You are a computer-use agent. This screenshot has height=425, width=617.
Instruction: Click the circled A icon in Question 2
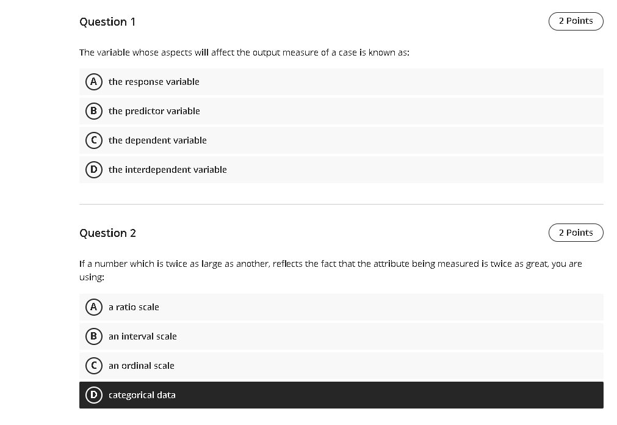pos(93,307)
